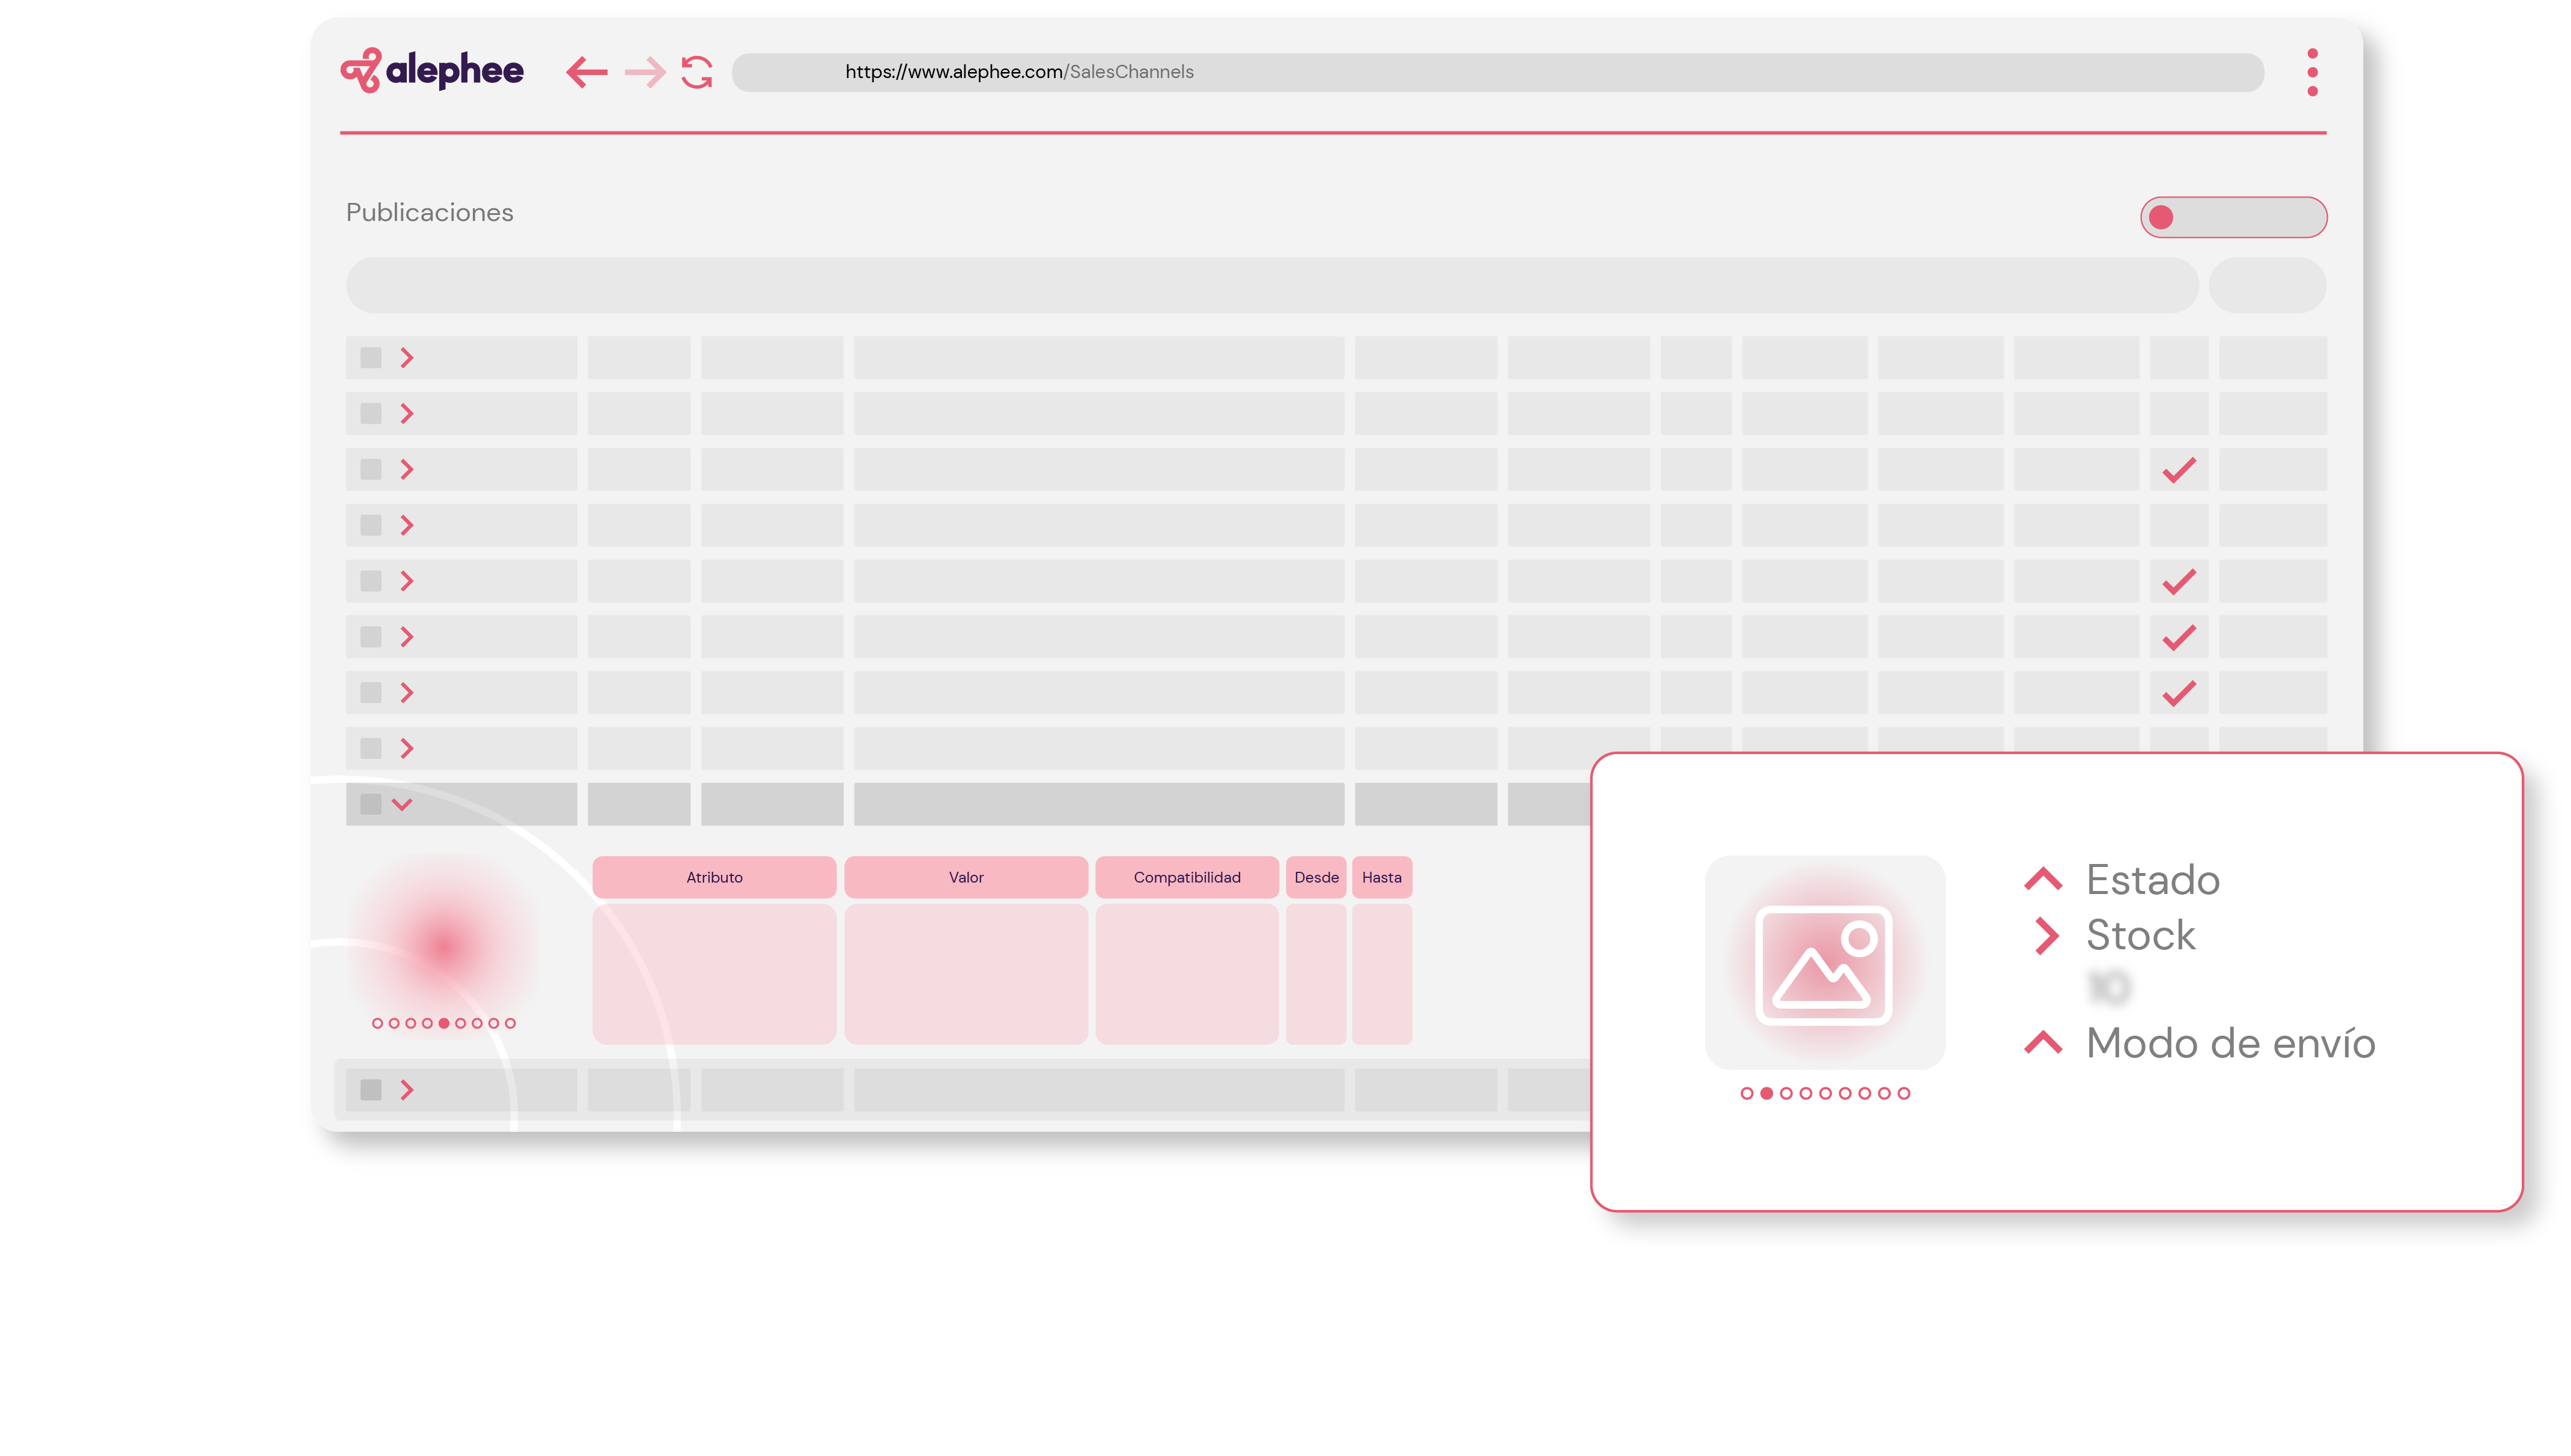Click the pink cell under Atributo
This screenshot has height=1456, width=2571.
click(714, 974)
